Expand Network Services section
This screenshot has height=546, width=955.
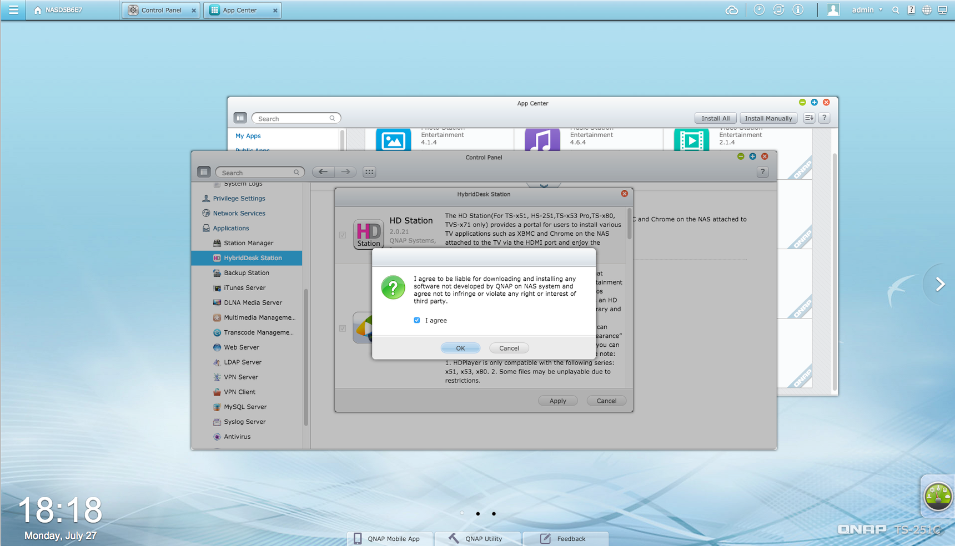[239, 213]
